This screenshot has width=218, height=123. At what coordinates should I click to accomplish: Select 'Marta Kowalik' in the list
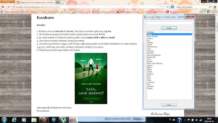pos(152,36)
